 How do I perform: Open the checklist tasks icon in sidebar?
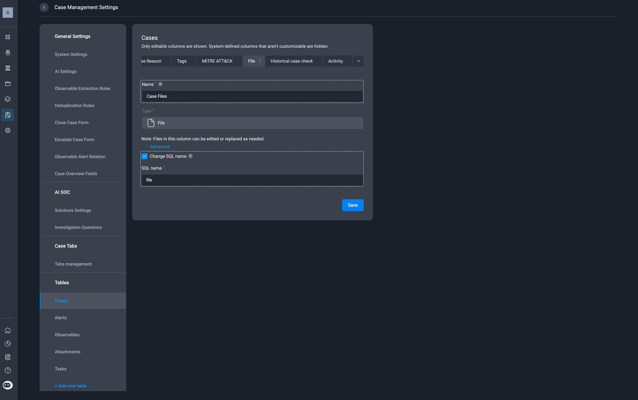coord(8,357)
